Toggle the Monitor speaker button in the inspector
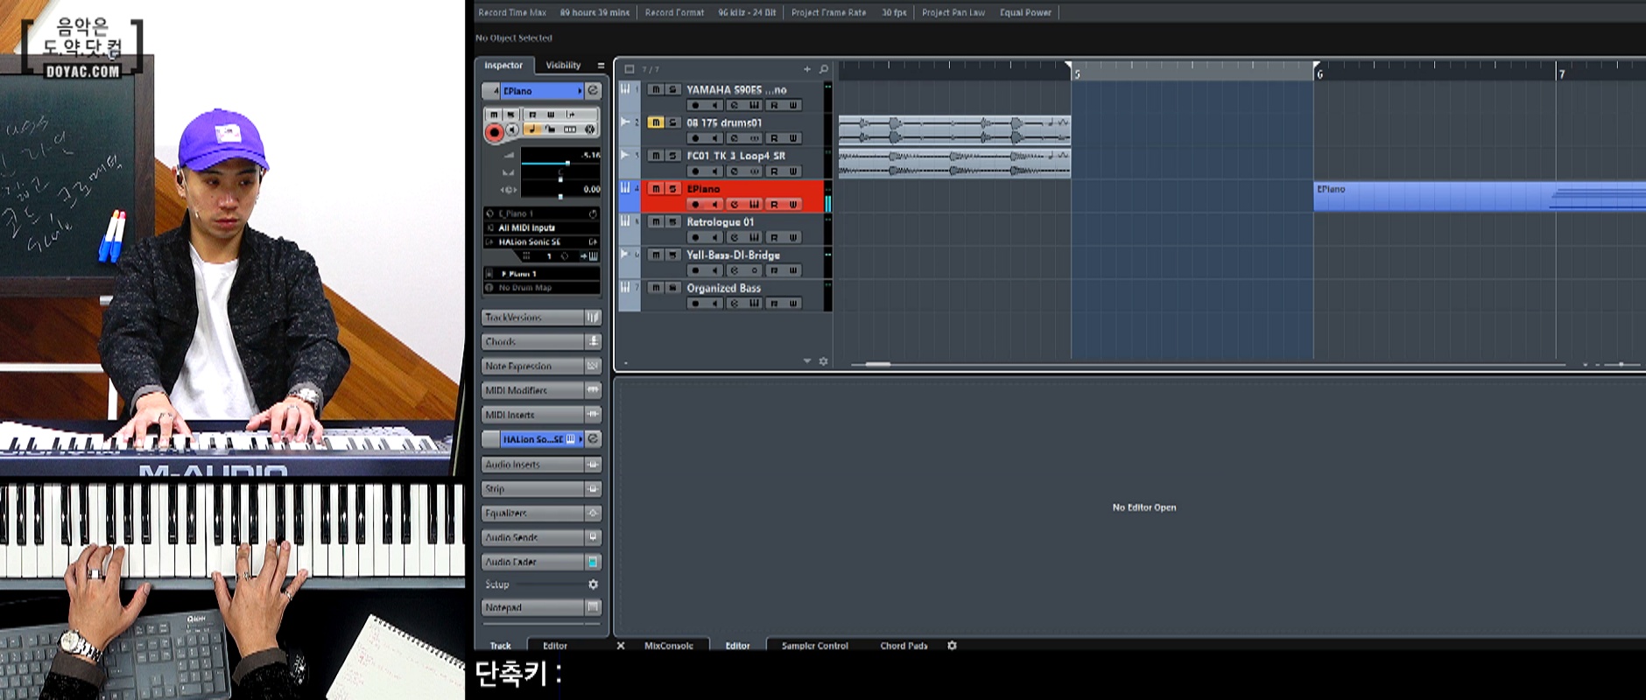The width and height of the screenshot is (1646, 700). click(512, 130)
